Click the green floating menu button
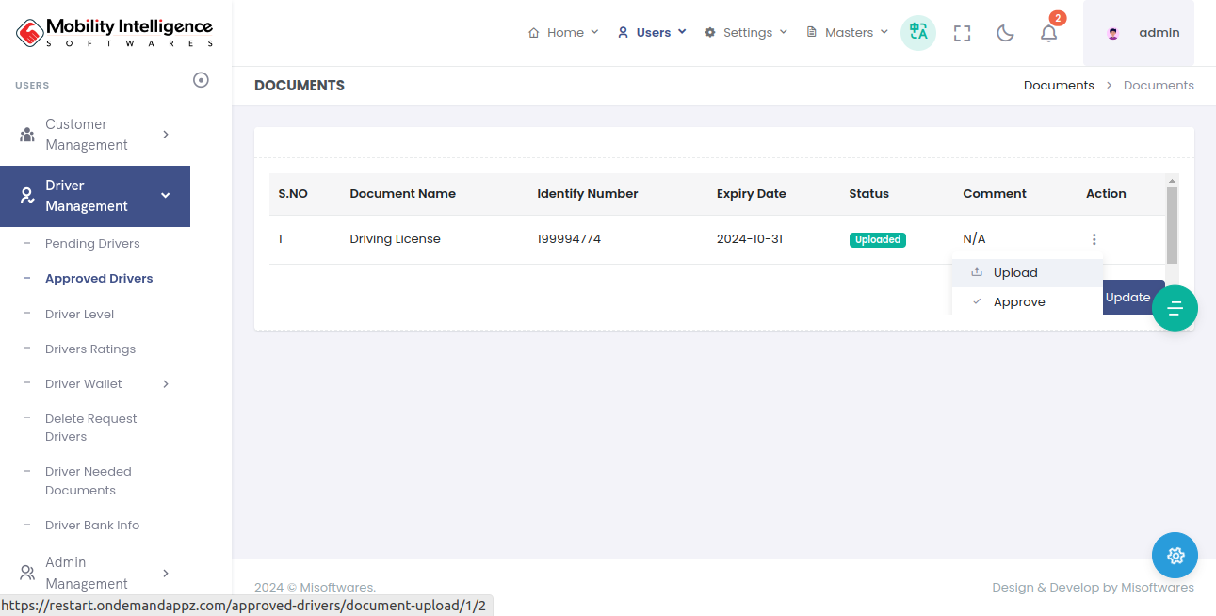Screen dimensions: 1216x616 click(x=1175, y=308)
